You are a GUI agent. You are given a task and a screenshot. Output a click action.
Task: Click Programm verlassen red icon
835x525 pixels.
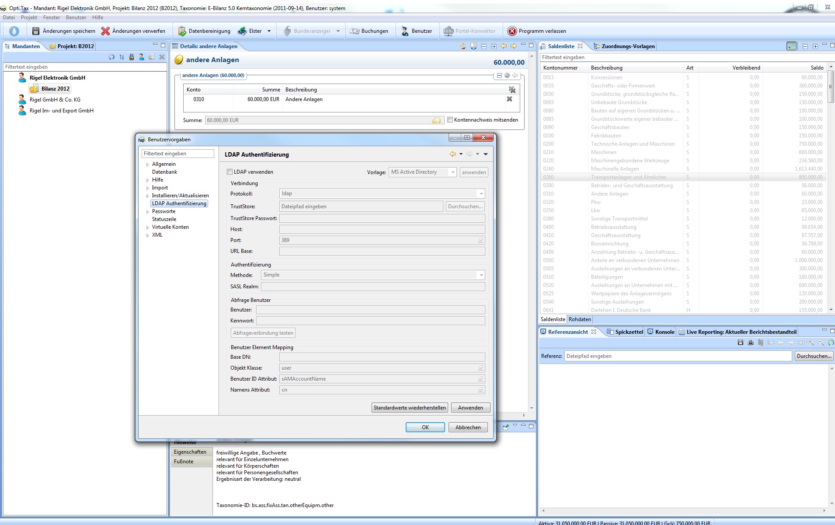512,31
